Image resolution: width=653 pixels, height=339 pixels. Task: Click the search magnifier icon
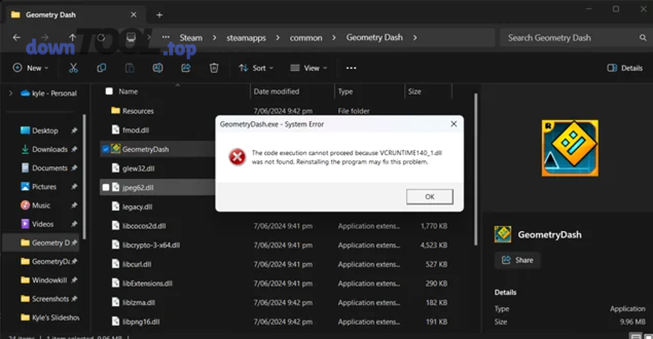point(643,38)
